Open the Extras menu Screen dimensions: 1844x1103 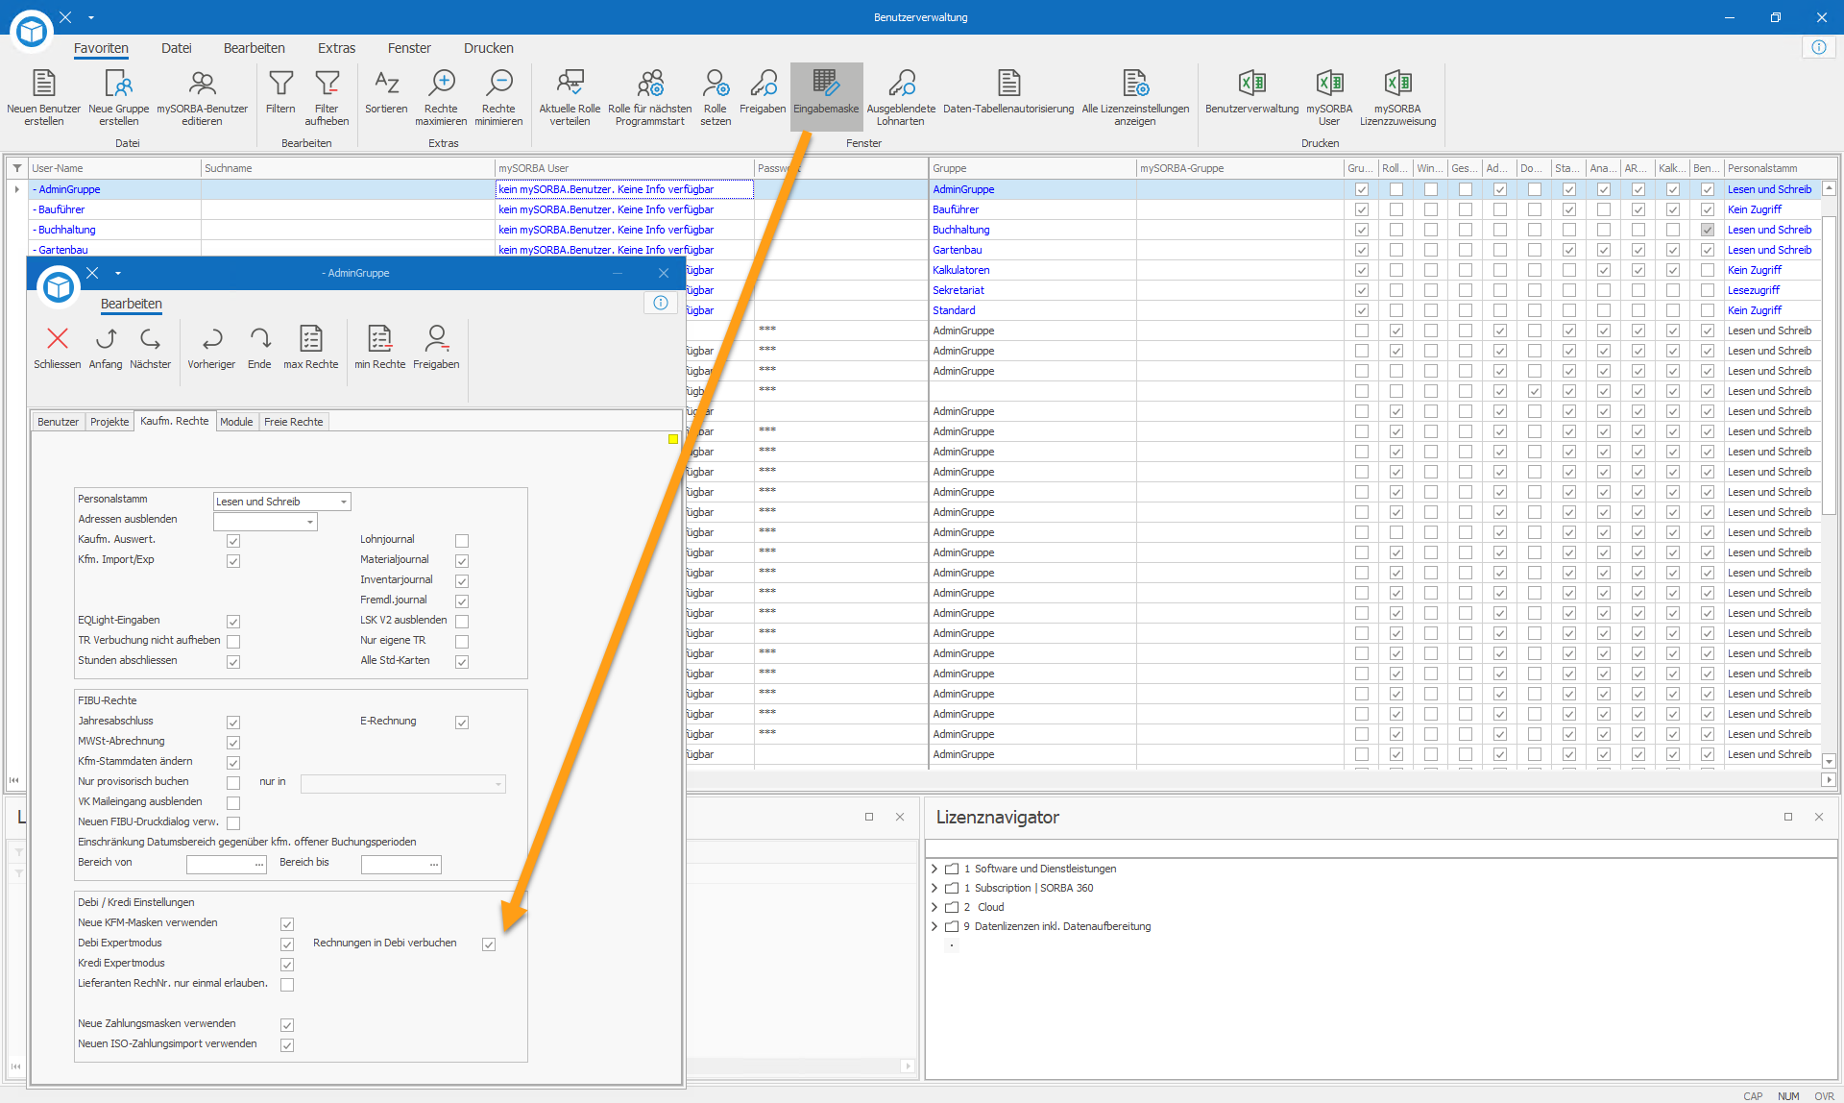point(337,48)
